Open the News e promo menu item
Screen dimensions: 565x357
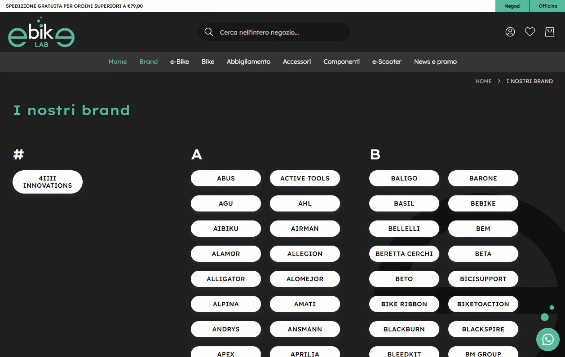(x=435, y=62)
